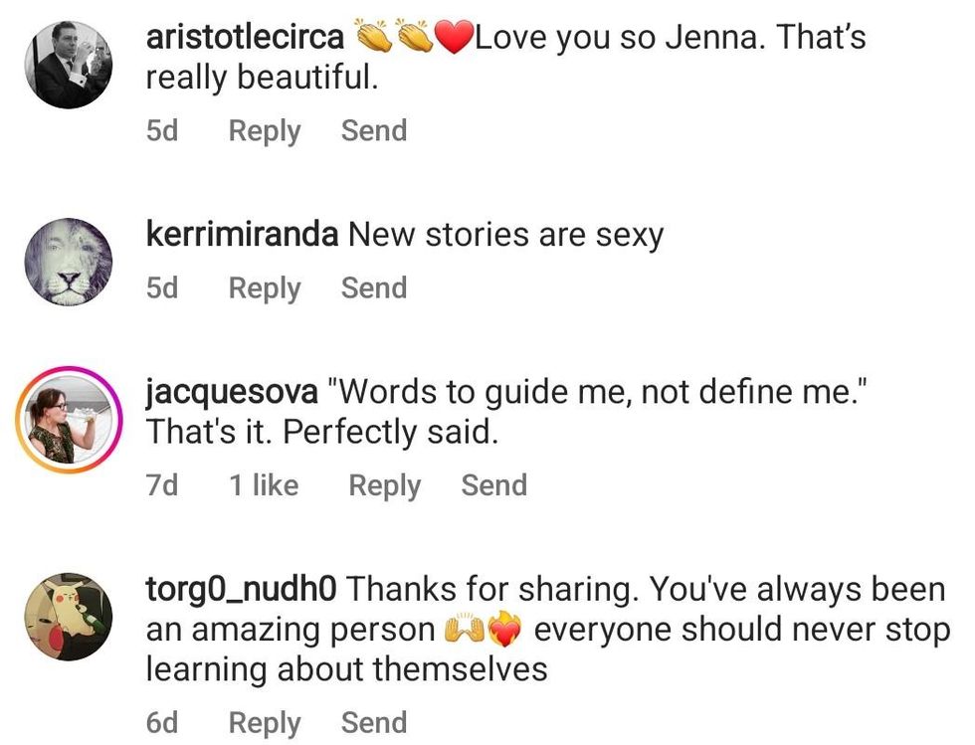Open aristotlecirca's profile picture

point(68,65)
